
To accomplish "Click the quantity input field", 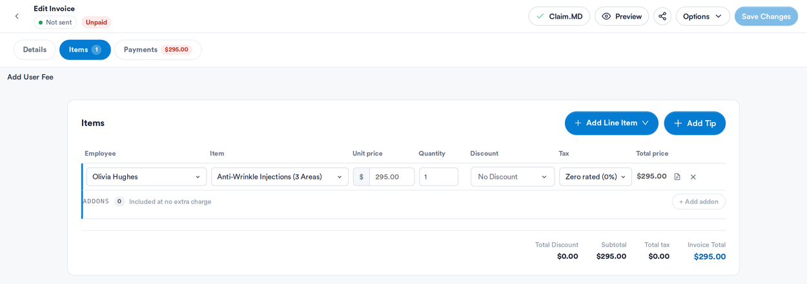I will click(439, 177).
